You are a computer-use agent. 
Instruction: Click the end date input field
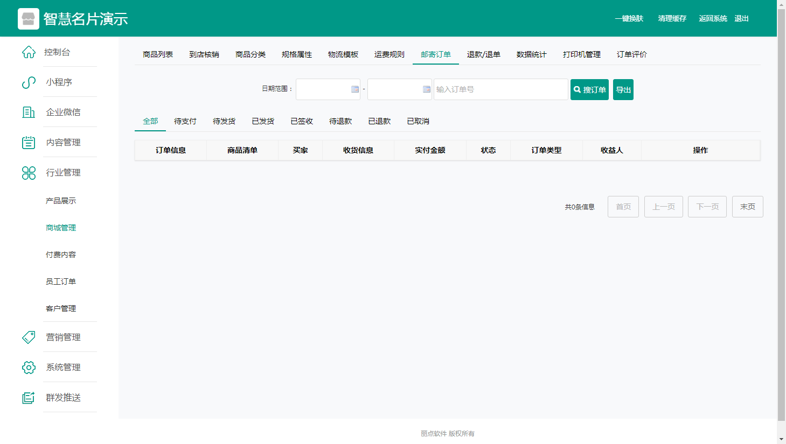pos(400,89)
